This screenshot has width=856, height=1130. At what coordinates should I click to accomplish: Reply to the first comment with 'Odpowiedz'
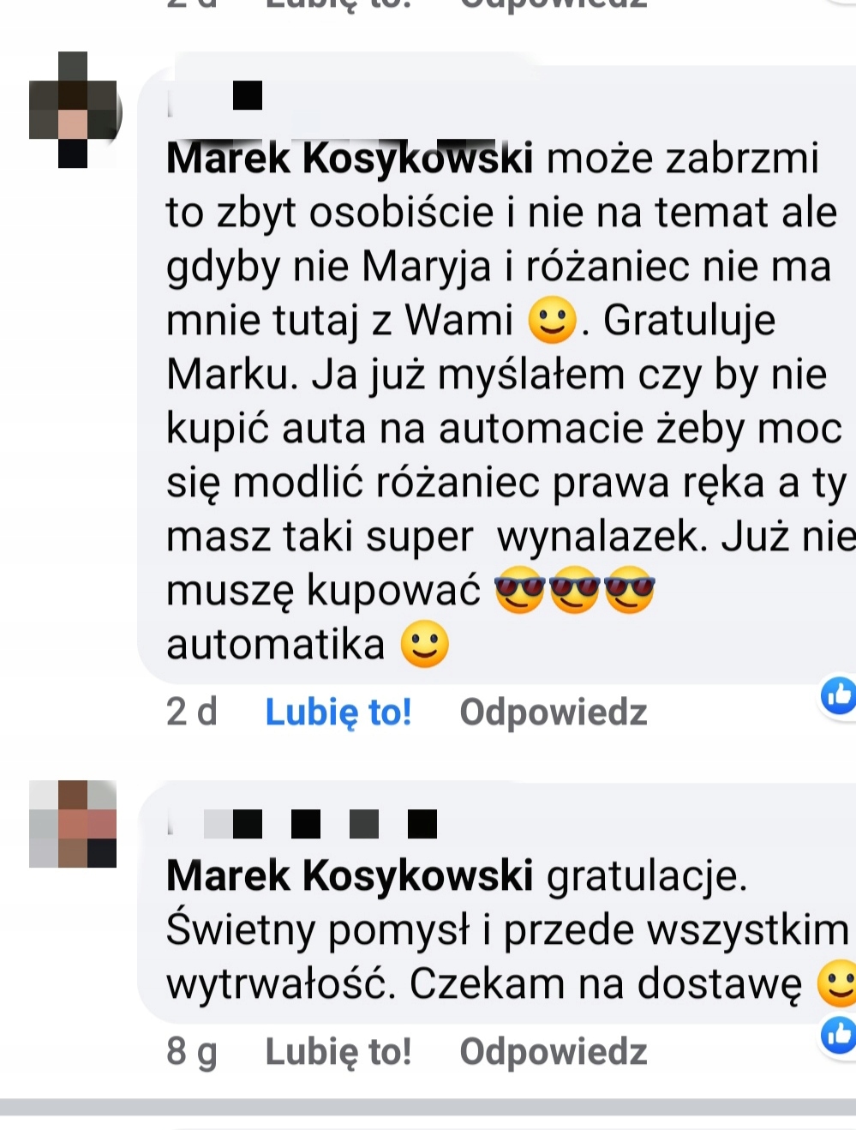click(x=554, y=712)
